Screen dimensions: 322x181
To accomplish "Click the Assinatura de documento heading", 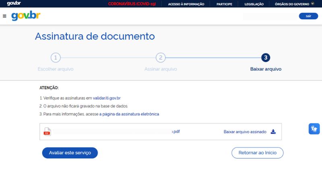I will tap(95, 36).
